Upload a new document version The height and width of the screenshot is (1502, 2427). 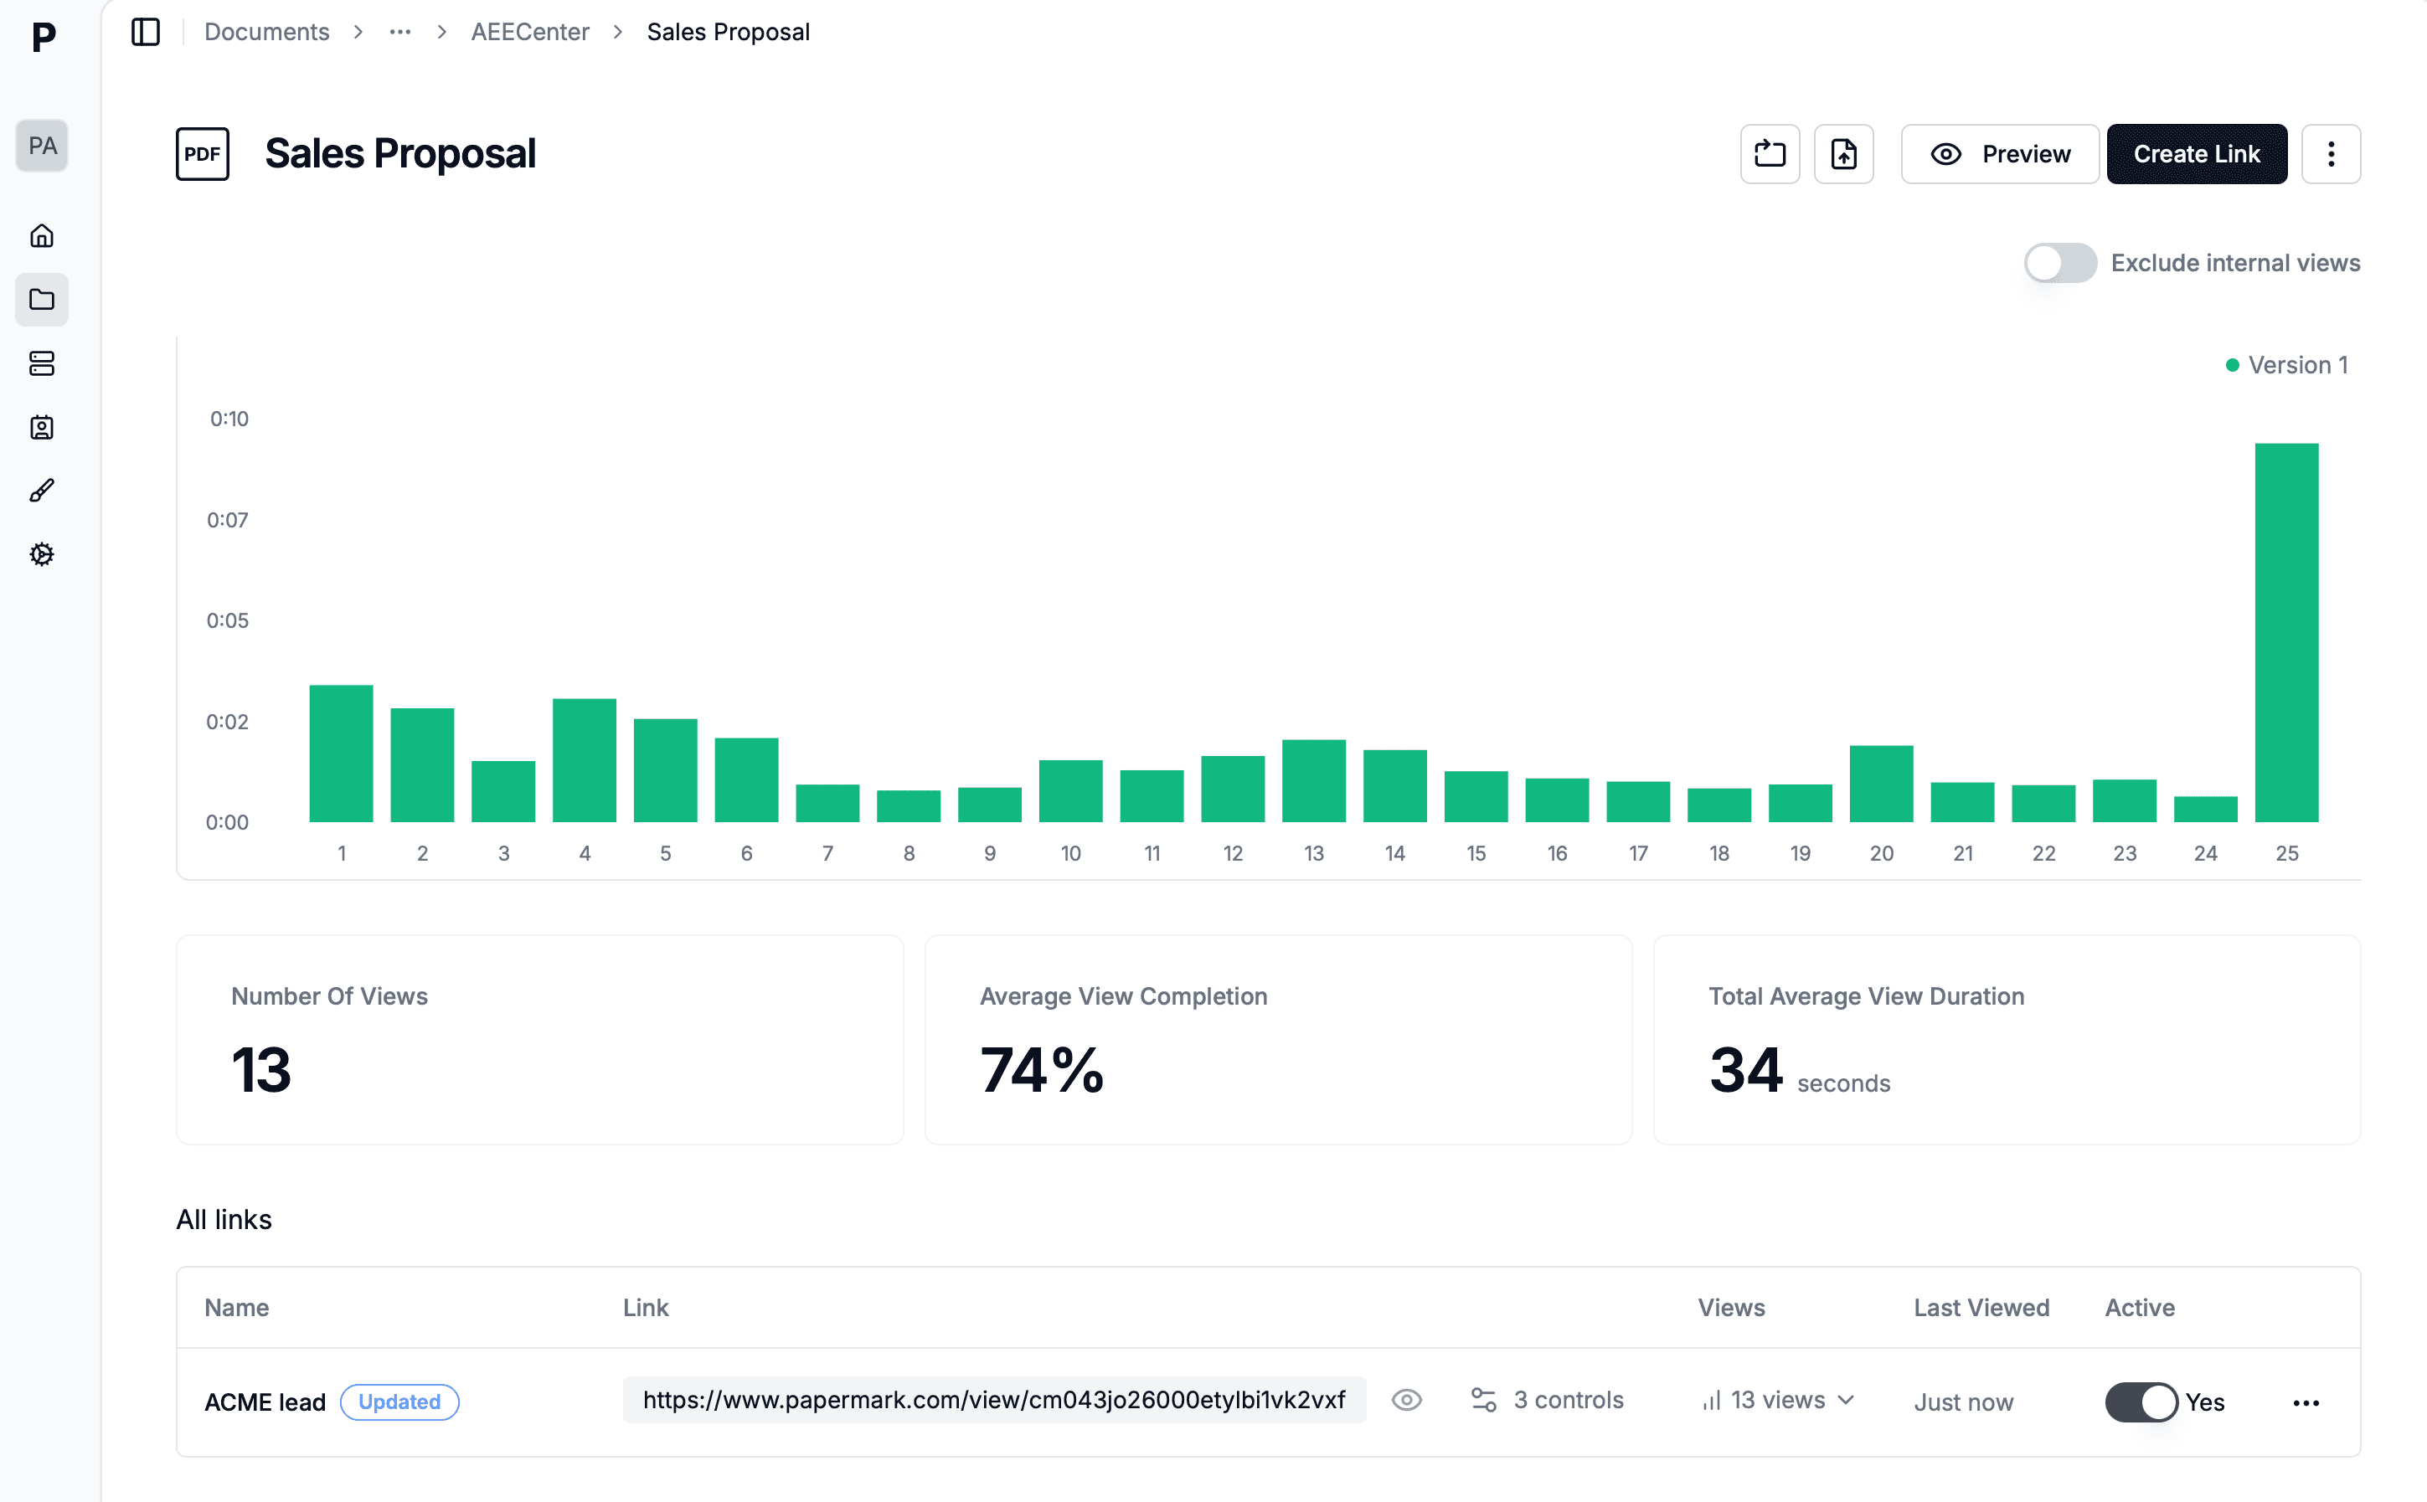tap(1844, 153)
